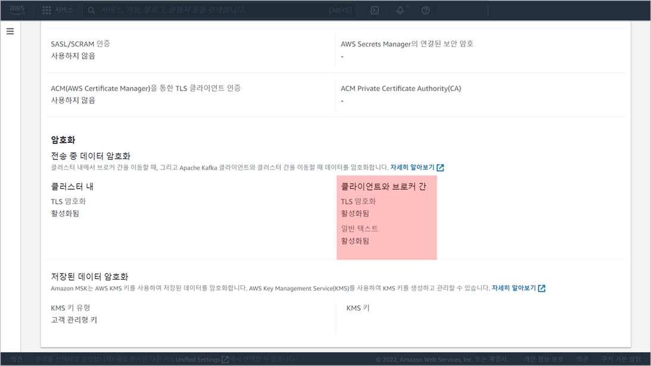Viewport: 651px width, 366px height.
Task: Select the KMS 키 유형 label
Action: (x=71, y=308)
